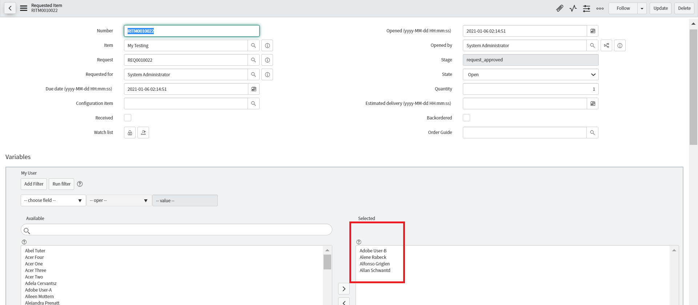Show the activity stream icon

coord(573,8)
